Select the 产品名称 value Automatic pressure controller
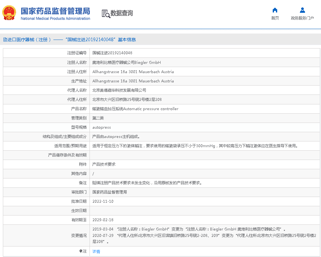Viewport: 321px width, 257px height. (135, 109)
